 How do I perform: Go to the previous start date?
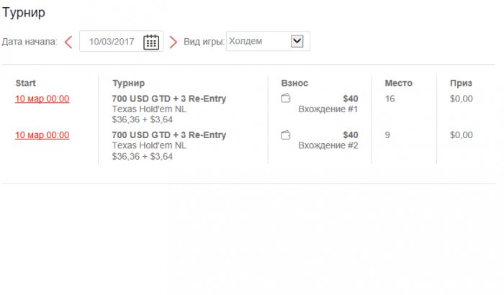pos(68,42)
